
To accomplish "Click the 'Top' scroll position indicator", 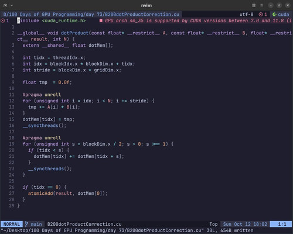I will click(x=213, y=224).
